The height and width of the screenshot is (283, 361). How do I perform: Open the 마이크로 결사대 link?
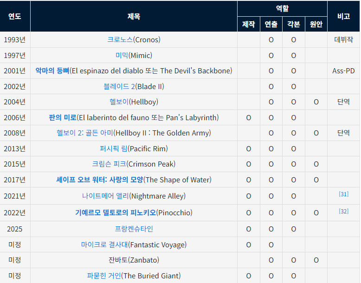pos(104,244)
